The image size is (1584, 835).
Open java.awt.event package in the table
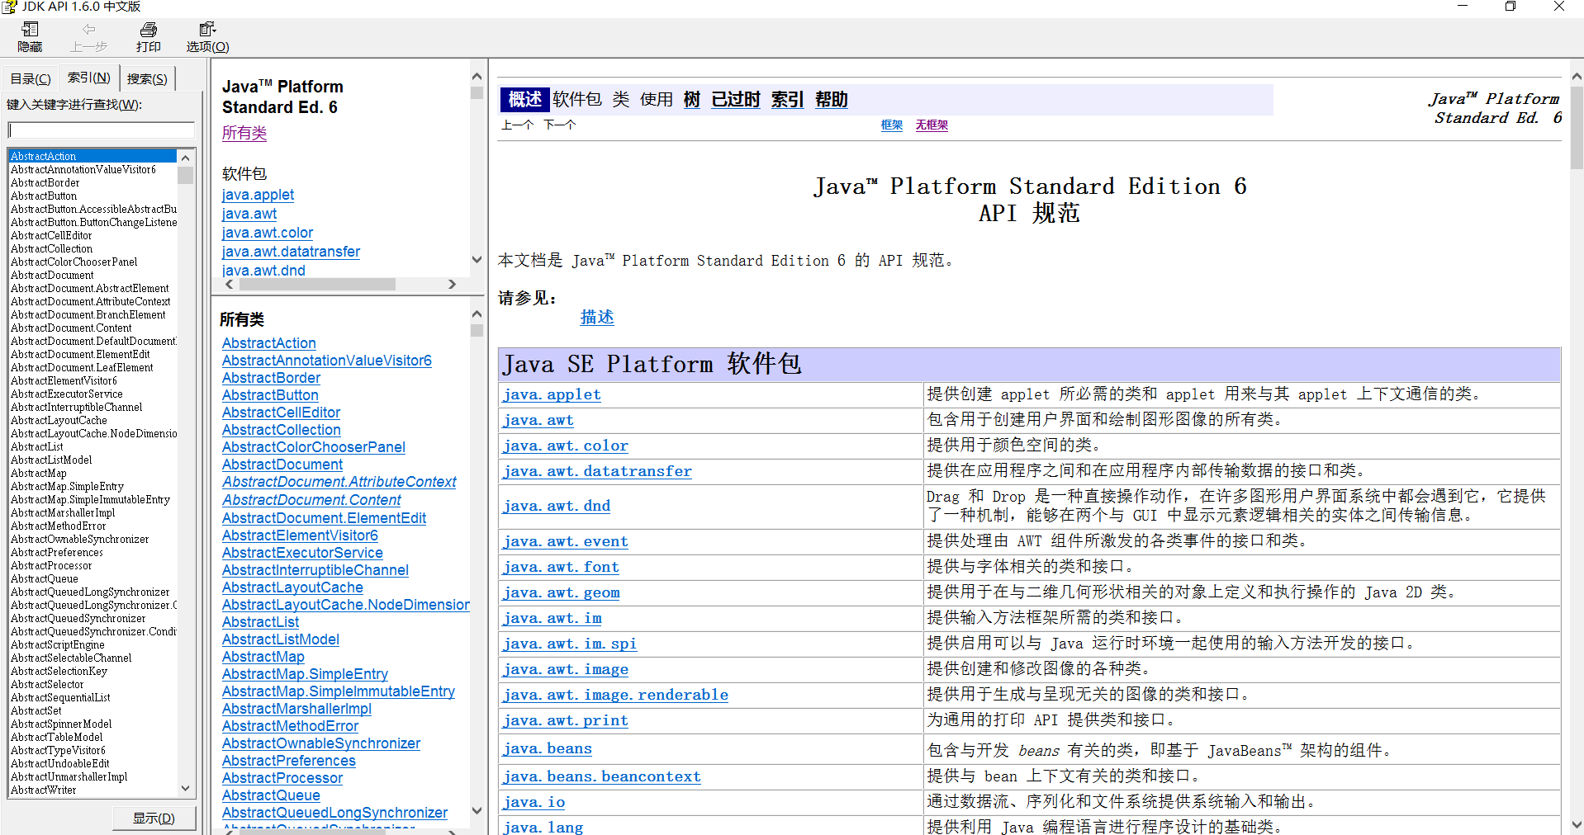coord(566,541)
